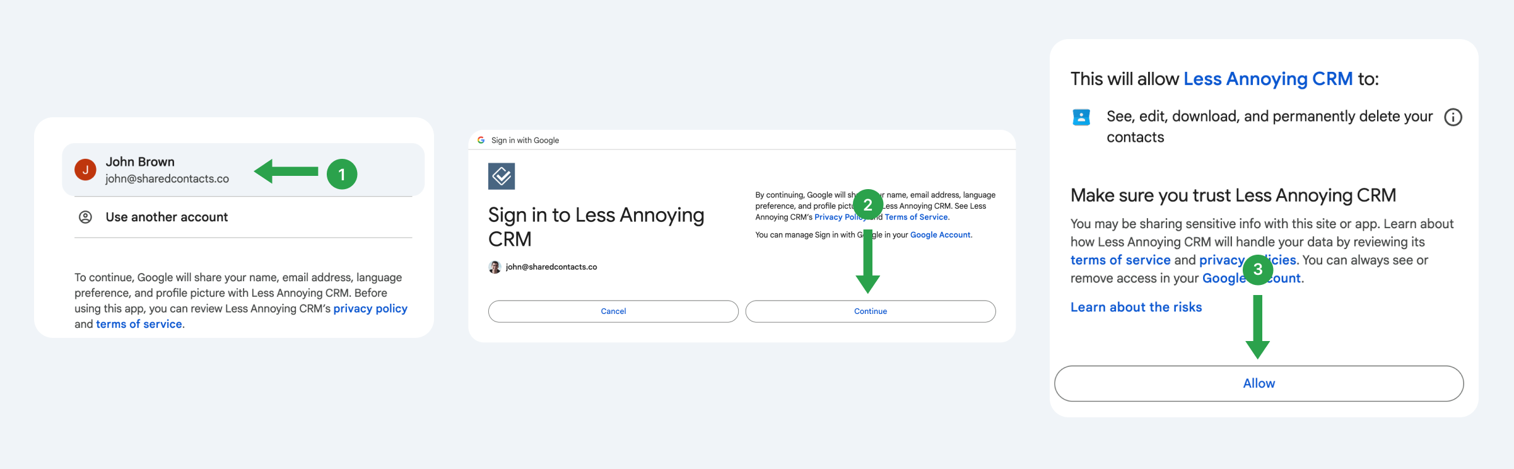The height and width of the screenshot is (469, 1514).
Task: Select the John Brown account
Action: (x=243, y=170)
